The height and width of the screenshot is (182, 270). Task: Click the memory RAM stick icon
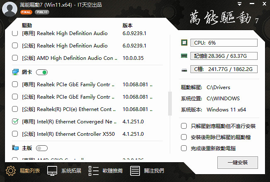click(x=184, y=56)
